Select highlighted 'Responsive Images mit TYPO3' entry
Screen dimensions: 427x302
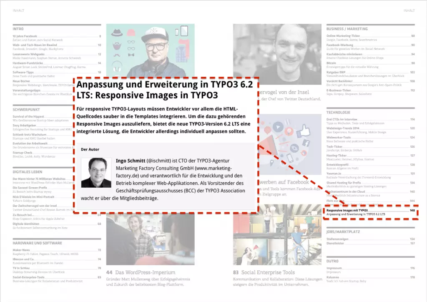[370, 212]
